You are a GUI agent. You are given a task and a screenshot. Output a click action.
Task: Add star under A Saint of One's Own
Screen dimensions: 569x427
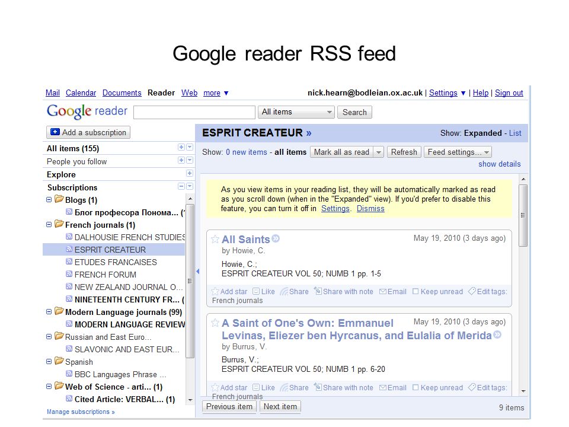click(x=229, y=387)
